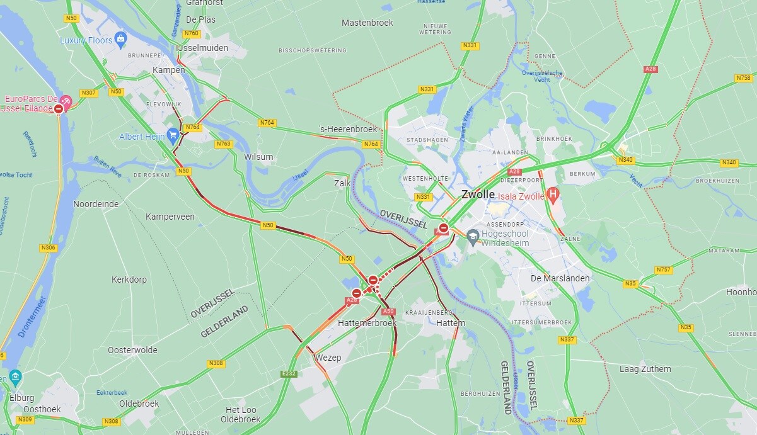Image resolution: width=757 pixels, height=435 pixels.
Task: Click the Laag Zuthem village label
Action: click(x=645, y=369)
